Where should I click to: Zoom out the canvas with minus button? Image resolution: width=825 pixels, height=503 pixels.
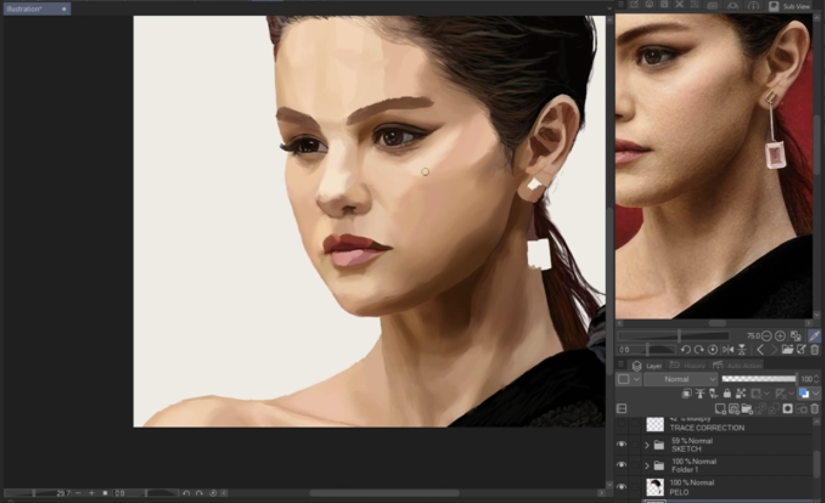[x=78, y=494]
